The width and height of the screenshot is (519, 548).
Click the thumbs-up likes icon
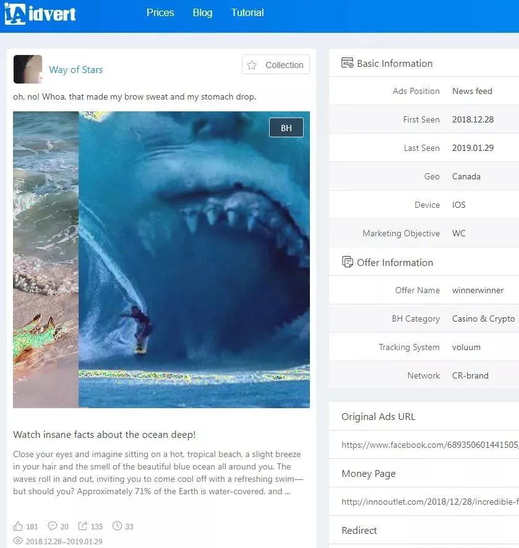click(x=18, y=526)
